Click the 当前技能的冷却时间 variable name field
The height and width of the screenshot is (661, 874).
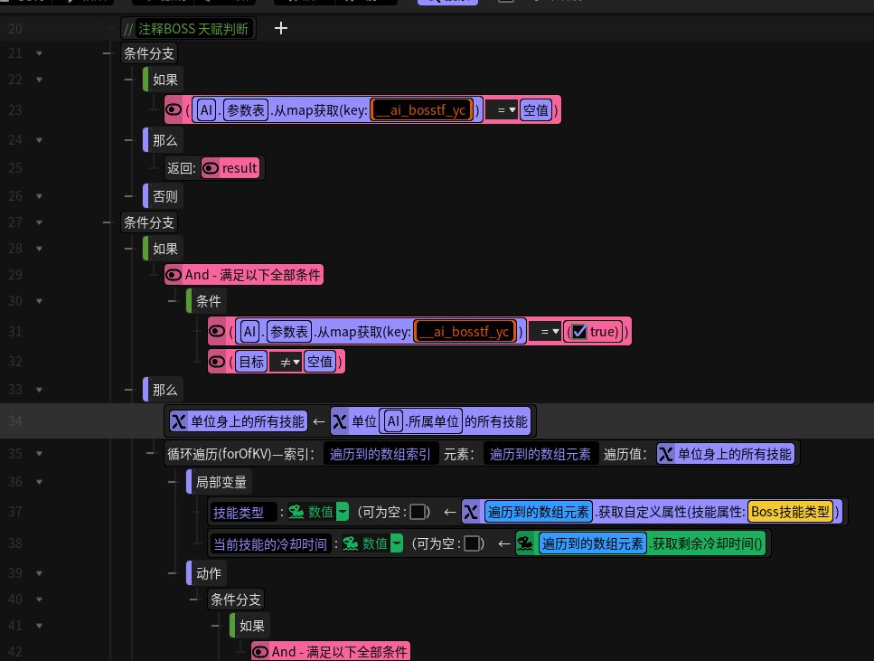(x=270, y=543)
